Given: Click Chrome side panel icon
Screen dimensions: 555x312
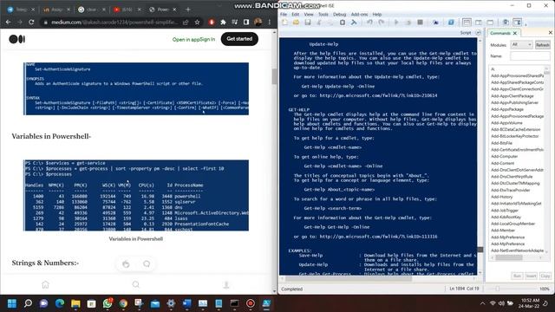Looking at the screenshot, I should point(246,22).
